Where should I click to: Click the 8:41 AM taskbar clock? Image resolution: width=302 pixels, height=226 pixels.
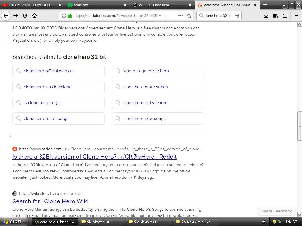point(291,222)
